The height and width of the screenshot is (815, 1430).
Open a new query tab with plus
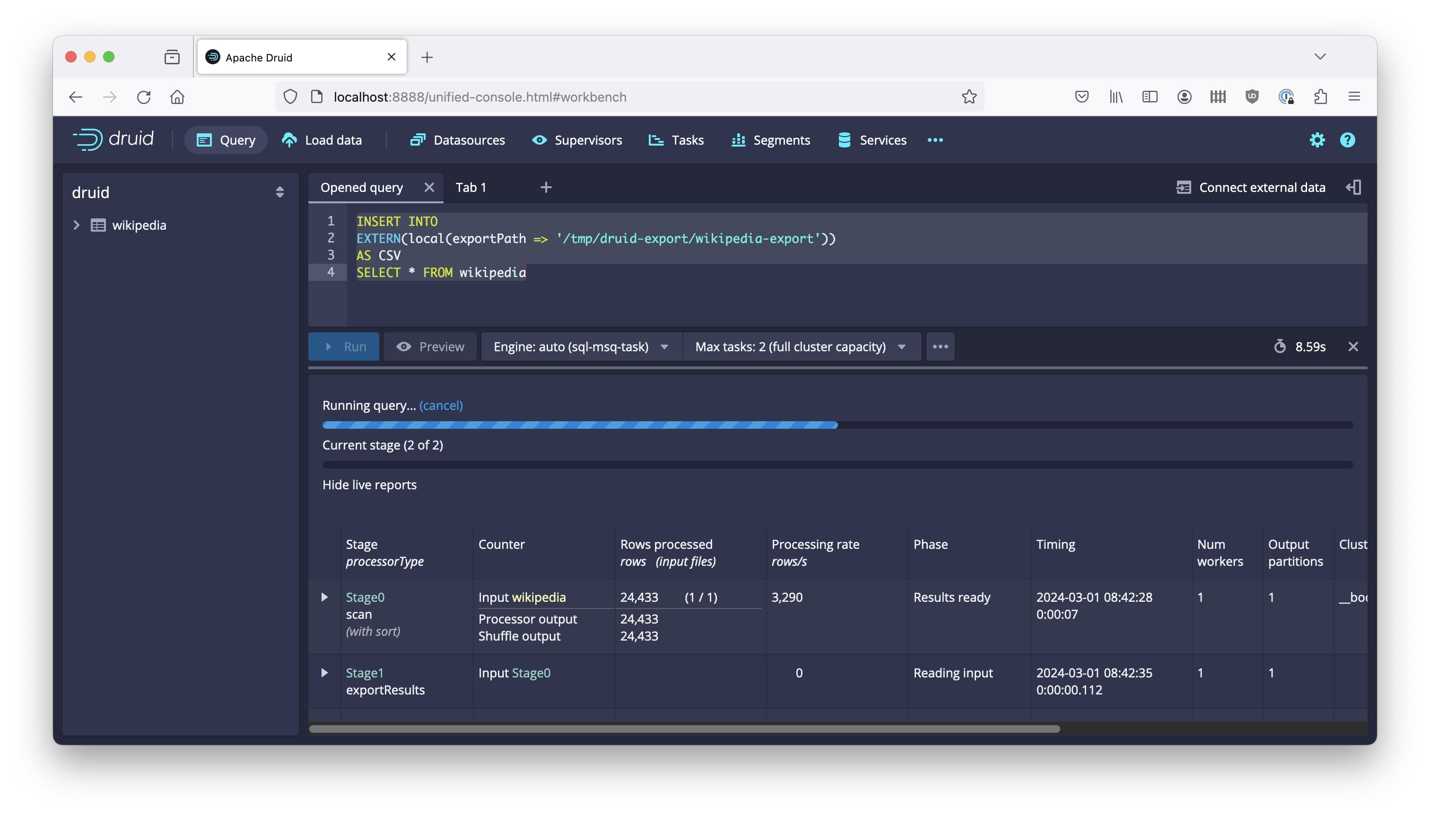(x=546, y=187)
